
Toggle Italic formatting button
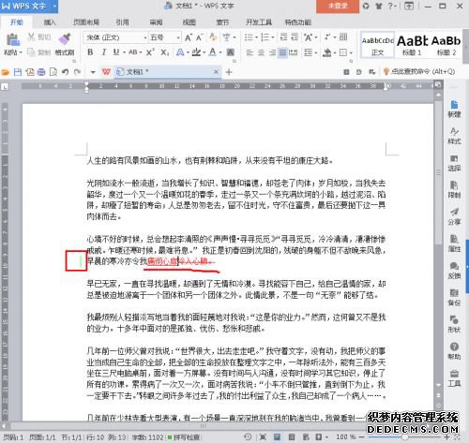pyautogui.click(x=103, y=52)
